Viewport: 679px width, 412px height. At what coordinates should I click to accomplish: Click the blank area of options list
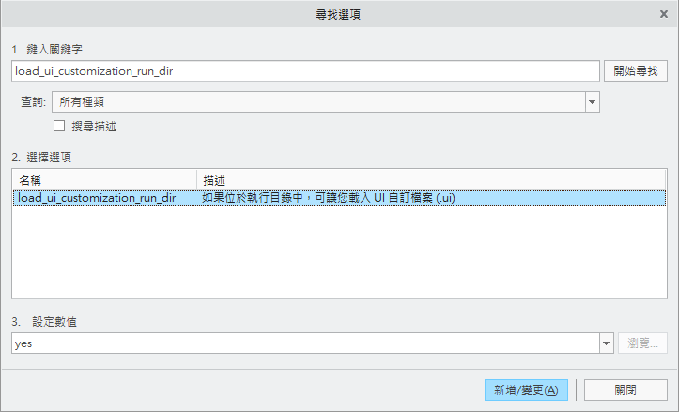click(338, 253)
